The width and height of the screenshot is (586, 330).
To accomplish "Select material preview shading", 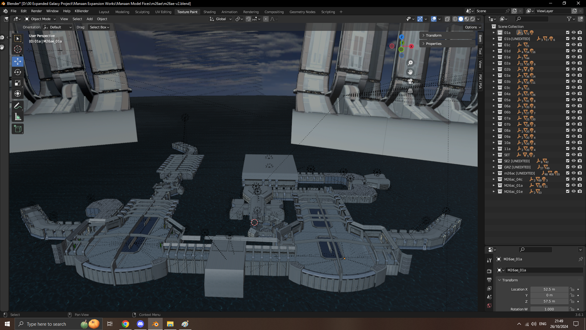I will coord(467,19).
